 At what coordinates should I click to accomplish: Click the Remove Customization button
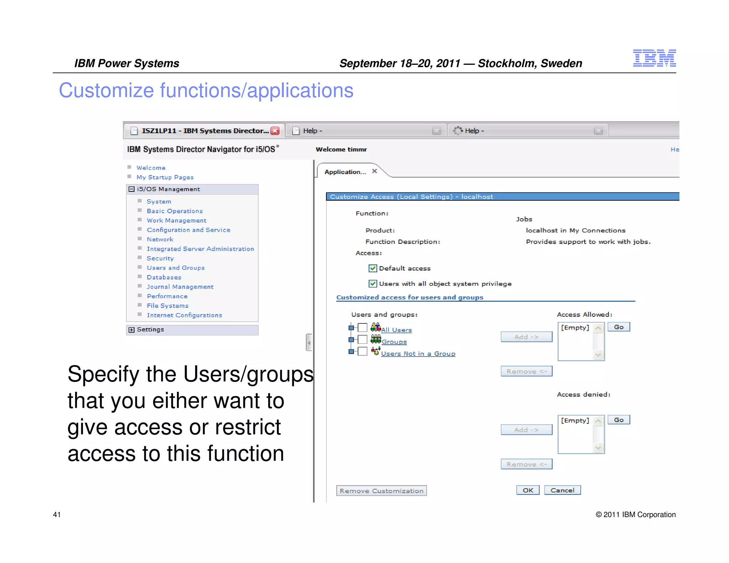tap(382, 491)
